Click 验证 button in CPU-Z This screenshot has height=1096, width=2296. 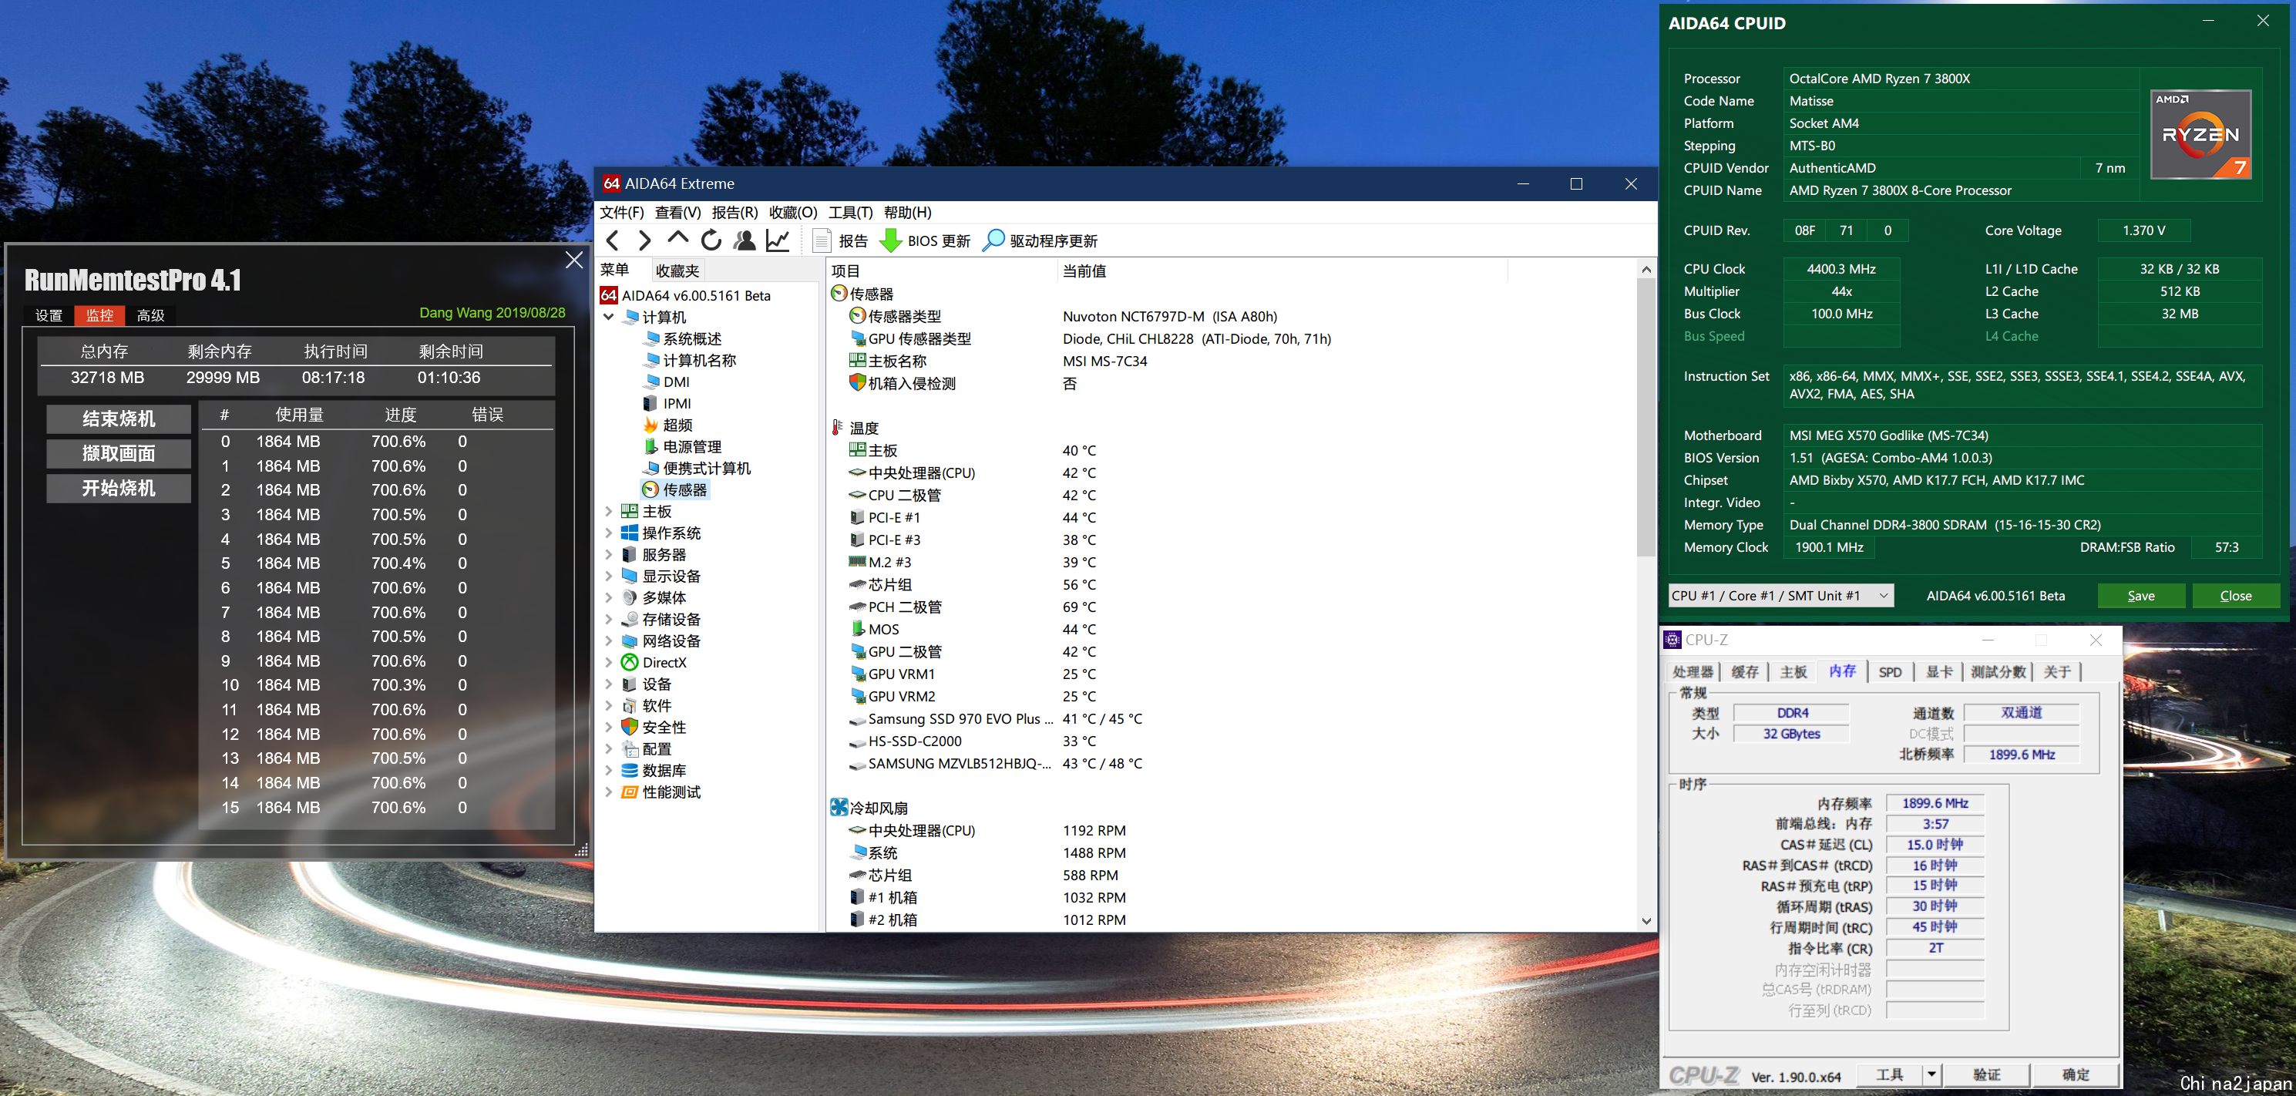point(1986,1074)
